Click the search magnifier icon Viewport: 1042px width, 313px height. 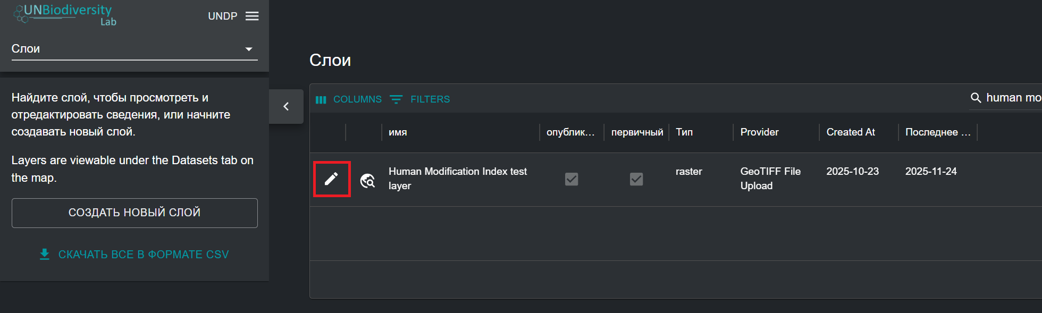976,98
